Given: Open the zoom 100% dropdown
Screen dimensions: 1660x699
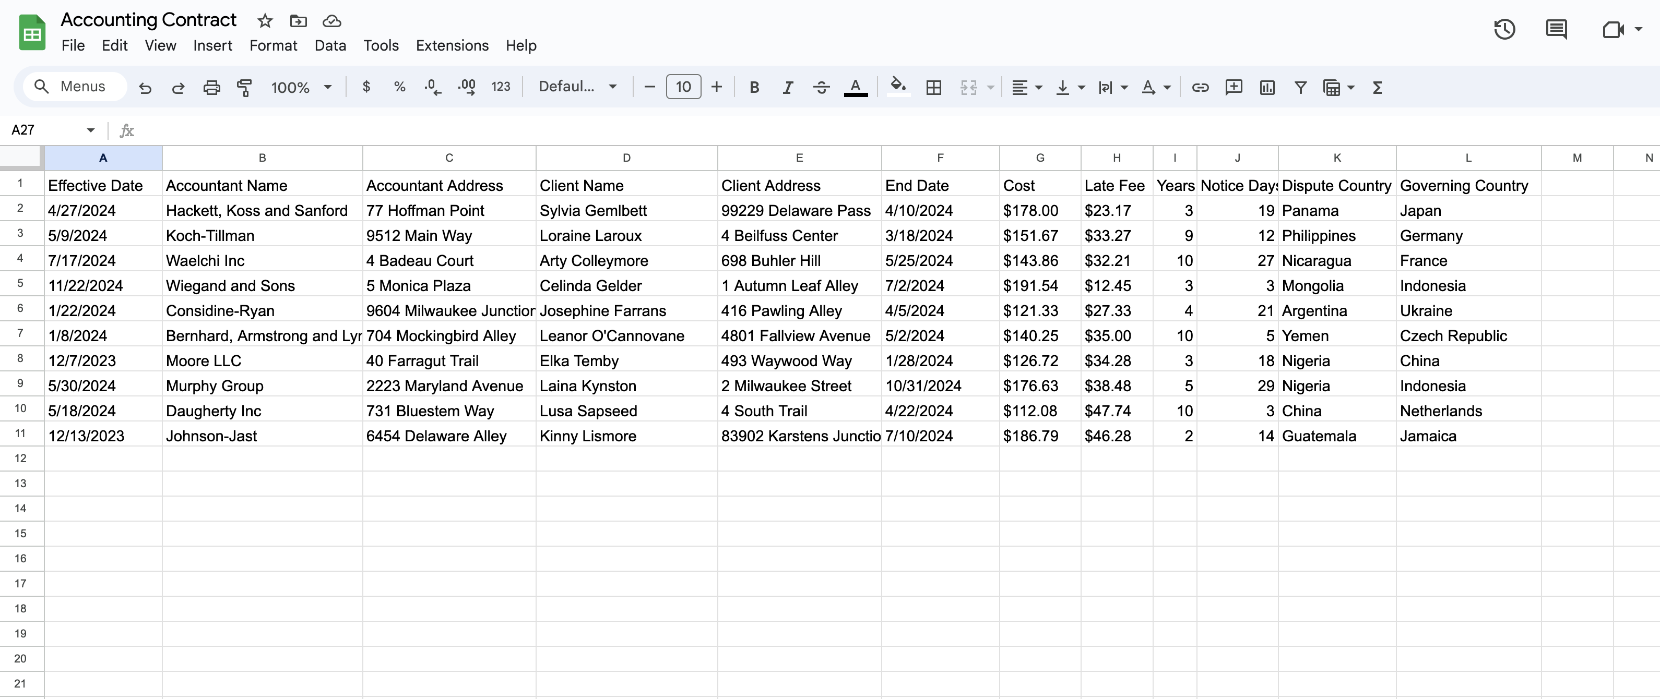Looking at the screenshot, I should [x=301, y=87].
